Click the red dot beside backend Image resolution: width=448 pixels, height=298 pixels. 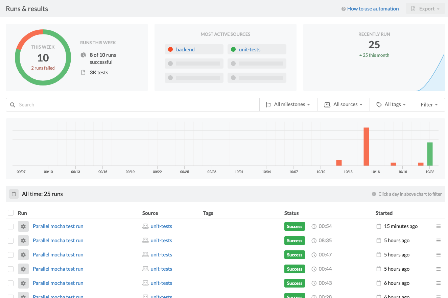click(x=170, y=49)
